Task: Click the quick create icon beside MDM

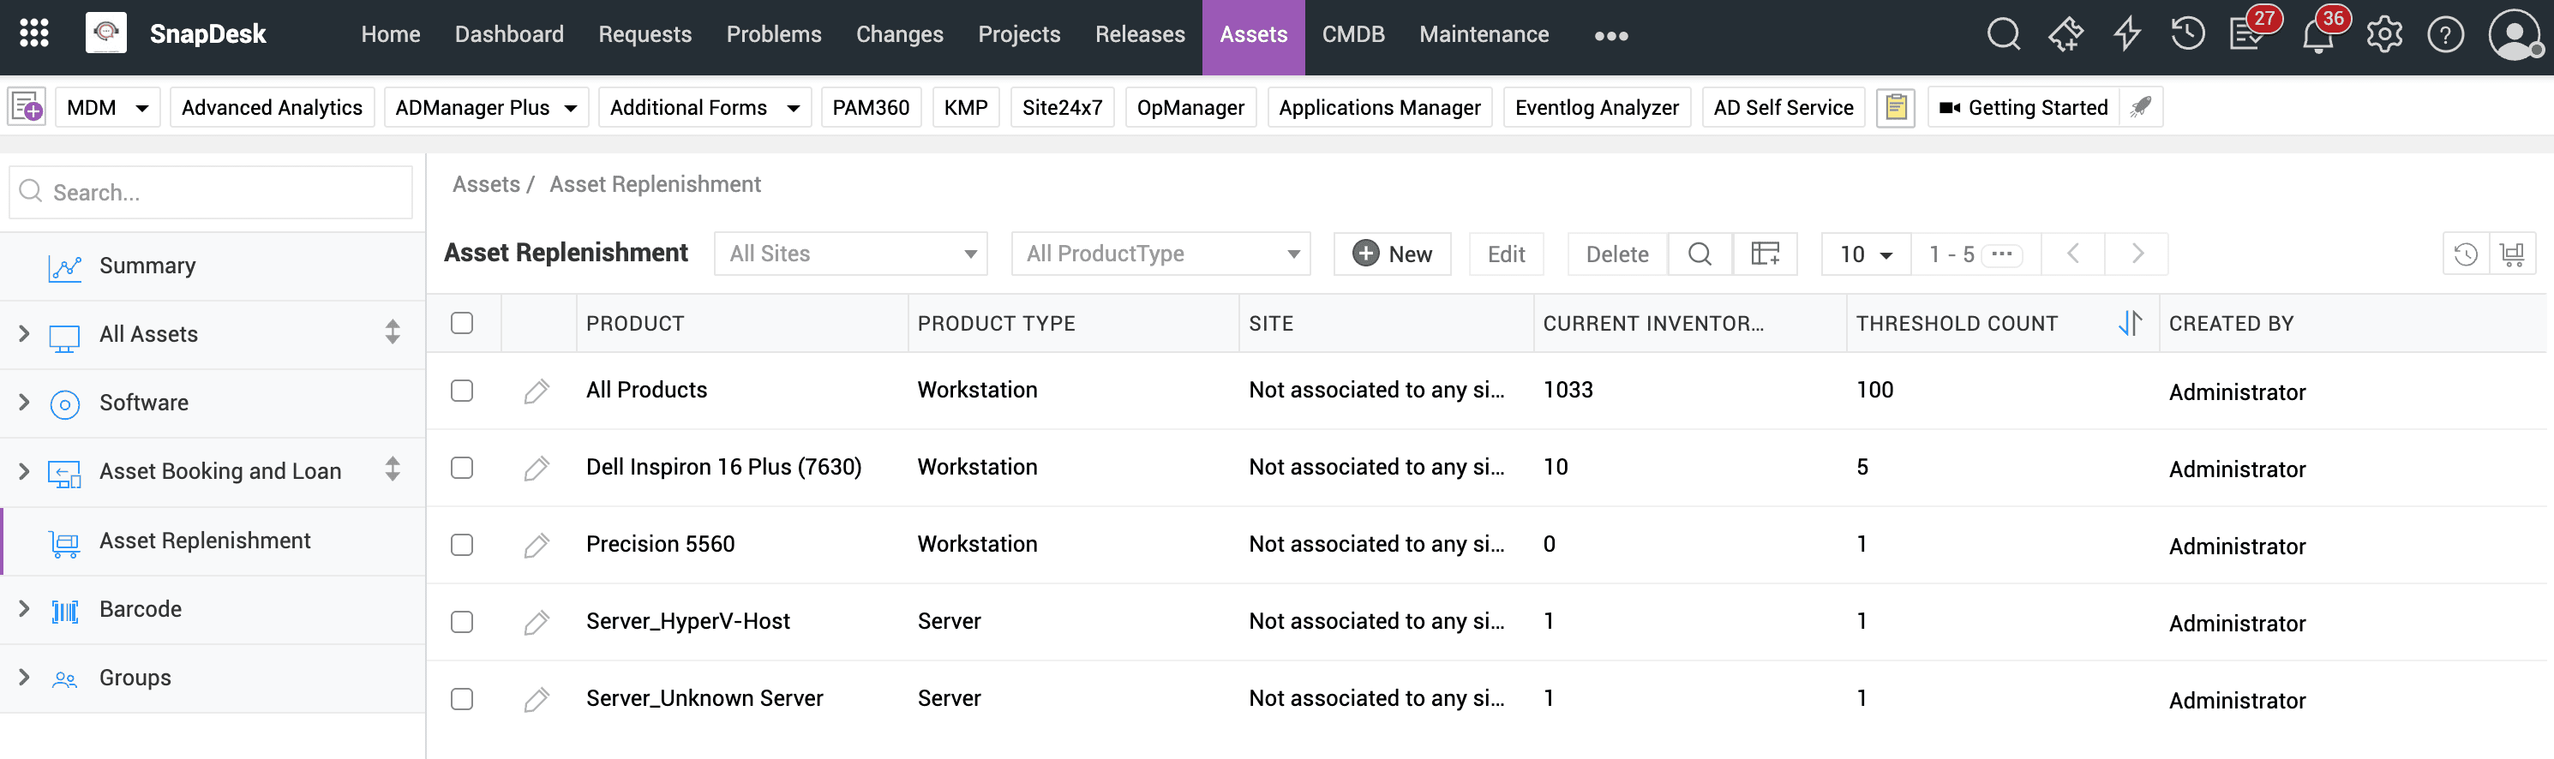Action: coord(27,107)
